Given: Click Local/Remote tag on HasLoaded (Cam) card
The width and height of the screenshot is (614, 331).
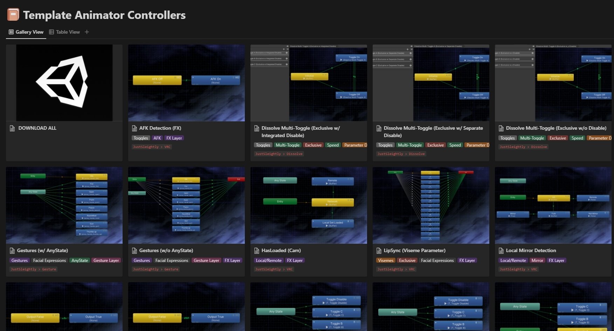Looking at the screenshot, I should click(269, 260).
